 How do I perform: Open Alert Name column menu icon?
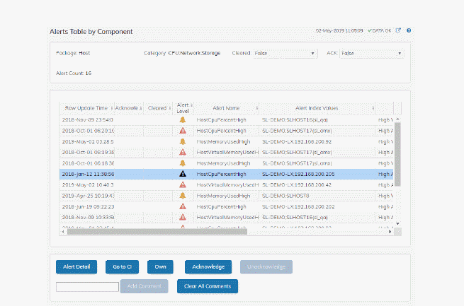(x=256, y=108)
